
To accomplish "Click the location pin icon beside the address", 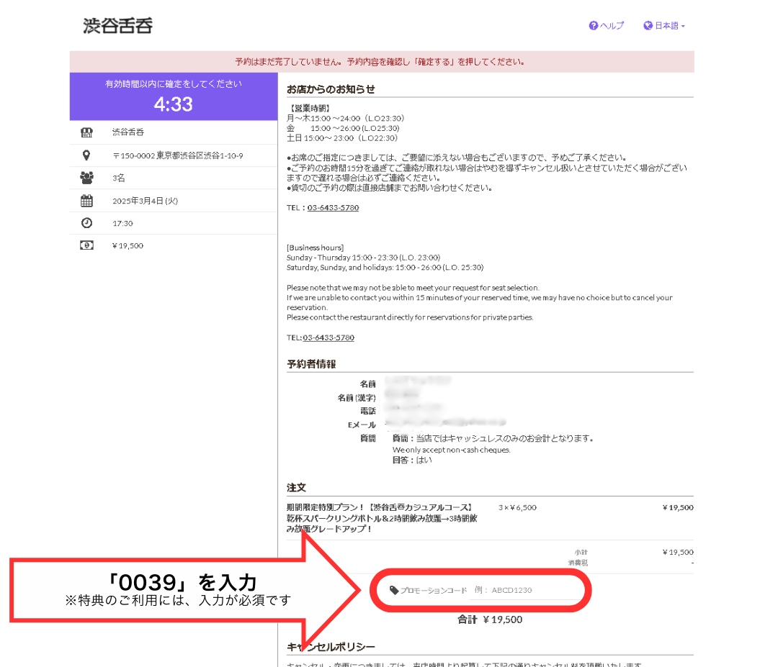I will tap(86, 155).
